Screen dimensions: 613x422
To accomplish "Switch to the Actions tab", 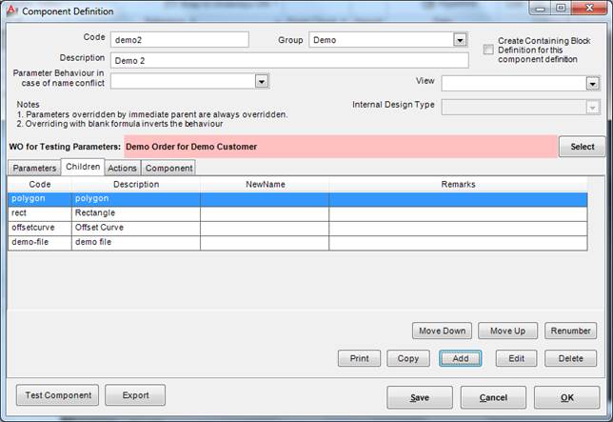I will coord(122,168).
